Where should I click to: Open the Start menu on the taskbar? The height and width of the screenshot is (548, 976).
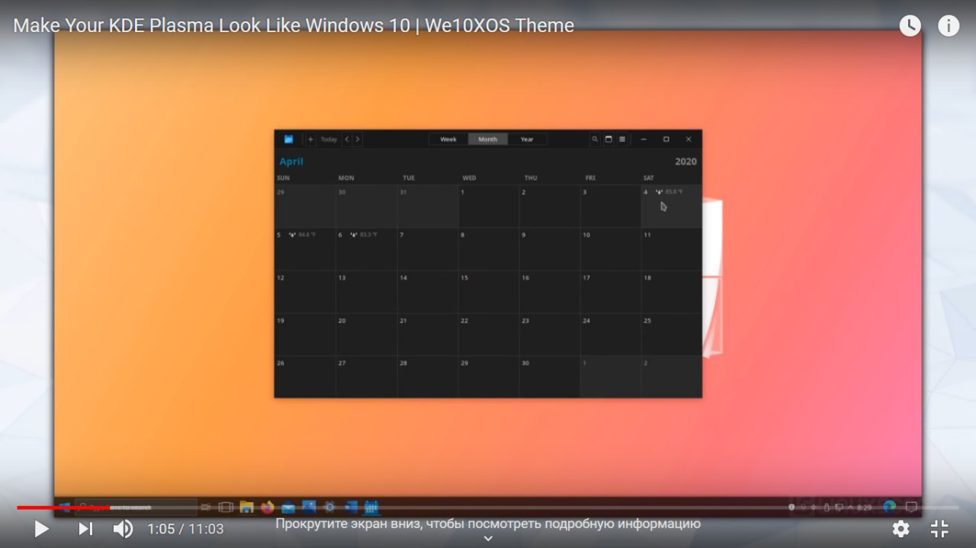pyautogui.click(x=65, y=507)
